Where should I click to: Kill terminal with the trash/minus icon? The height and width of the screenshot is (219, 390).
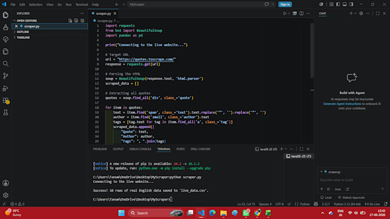pyautogui.click(x=291, y=149)
